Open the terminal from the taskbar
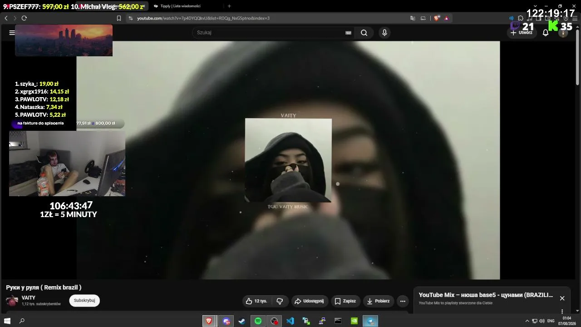The width and height of the screenshot is (581, 327). click(x=338, y=321)
